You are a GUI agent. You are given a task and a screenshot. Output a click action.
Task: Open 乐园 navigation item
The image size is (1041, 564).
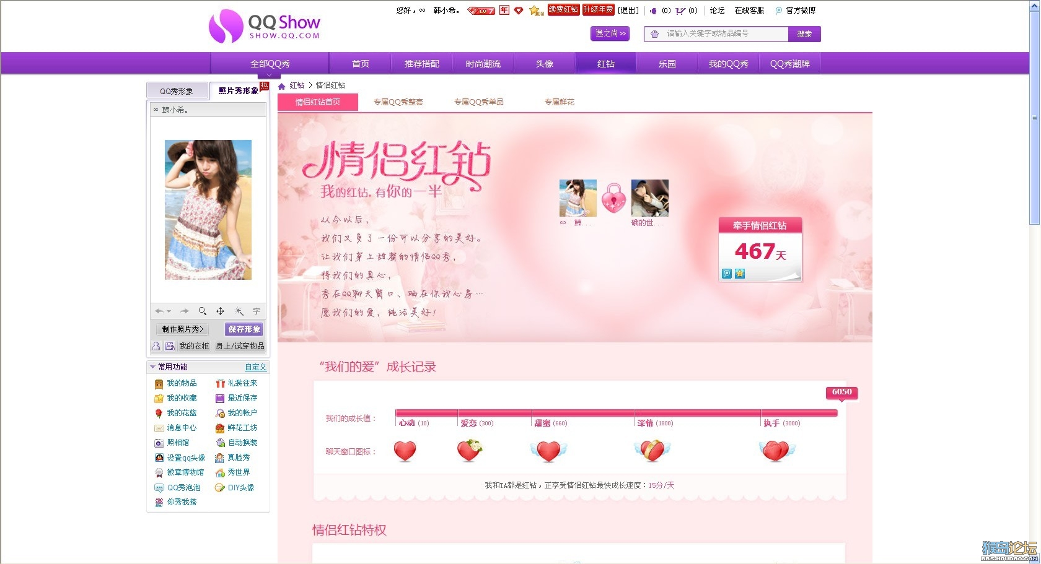click(667, 64)
